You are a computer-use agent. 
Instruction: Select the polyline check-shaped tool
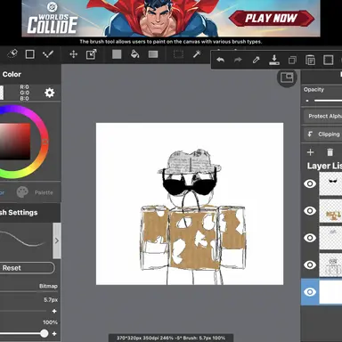pyautogui.click(x=48, y=54)
